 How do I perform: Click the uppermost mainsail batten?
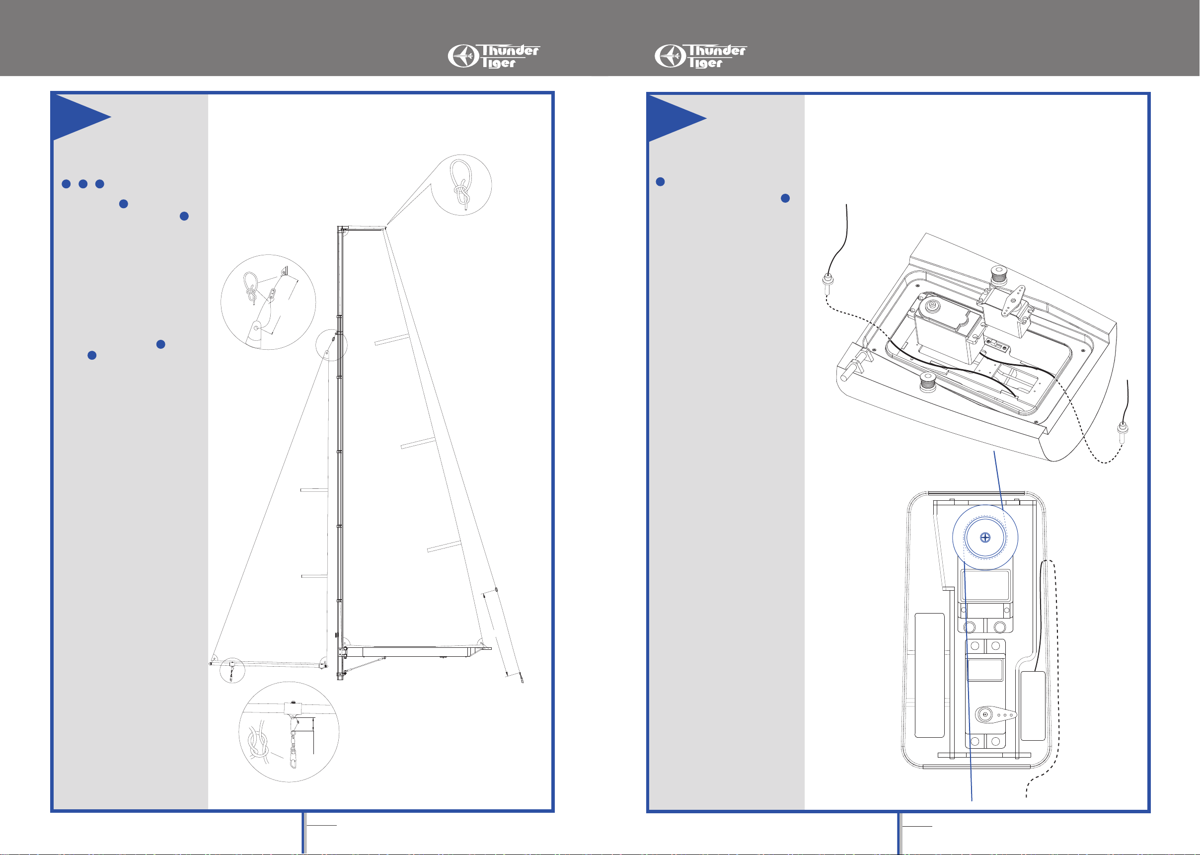(391, 340)
